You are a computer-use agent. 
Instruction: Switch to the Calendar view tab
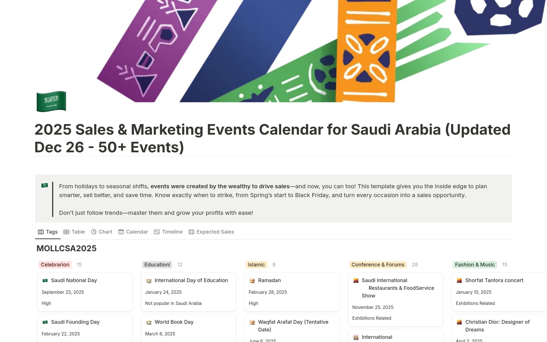(133, 232)
